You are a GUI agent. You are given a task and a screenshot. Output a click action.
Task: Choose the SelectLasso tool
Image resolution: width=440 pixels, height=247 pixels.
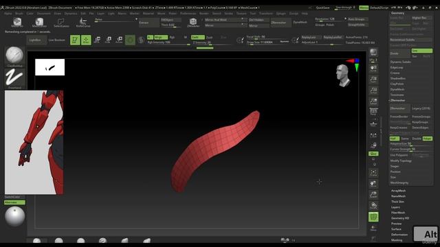[x=61, y=22]
